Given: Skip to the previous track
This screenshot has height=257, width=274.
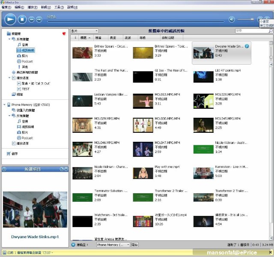Looking at the screenshot, I should point(31,19).
